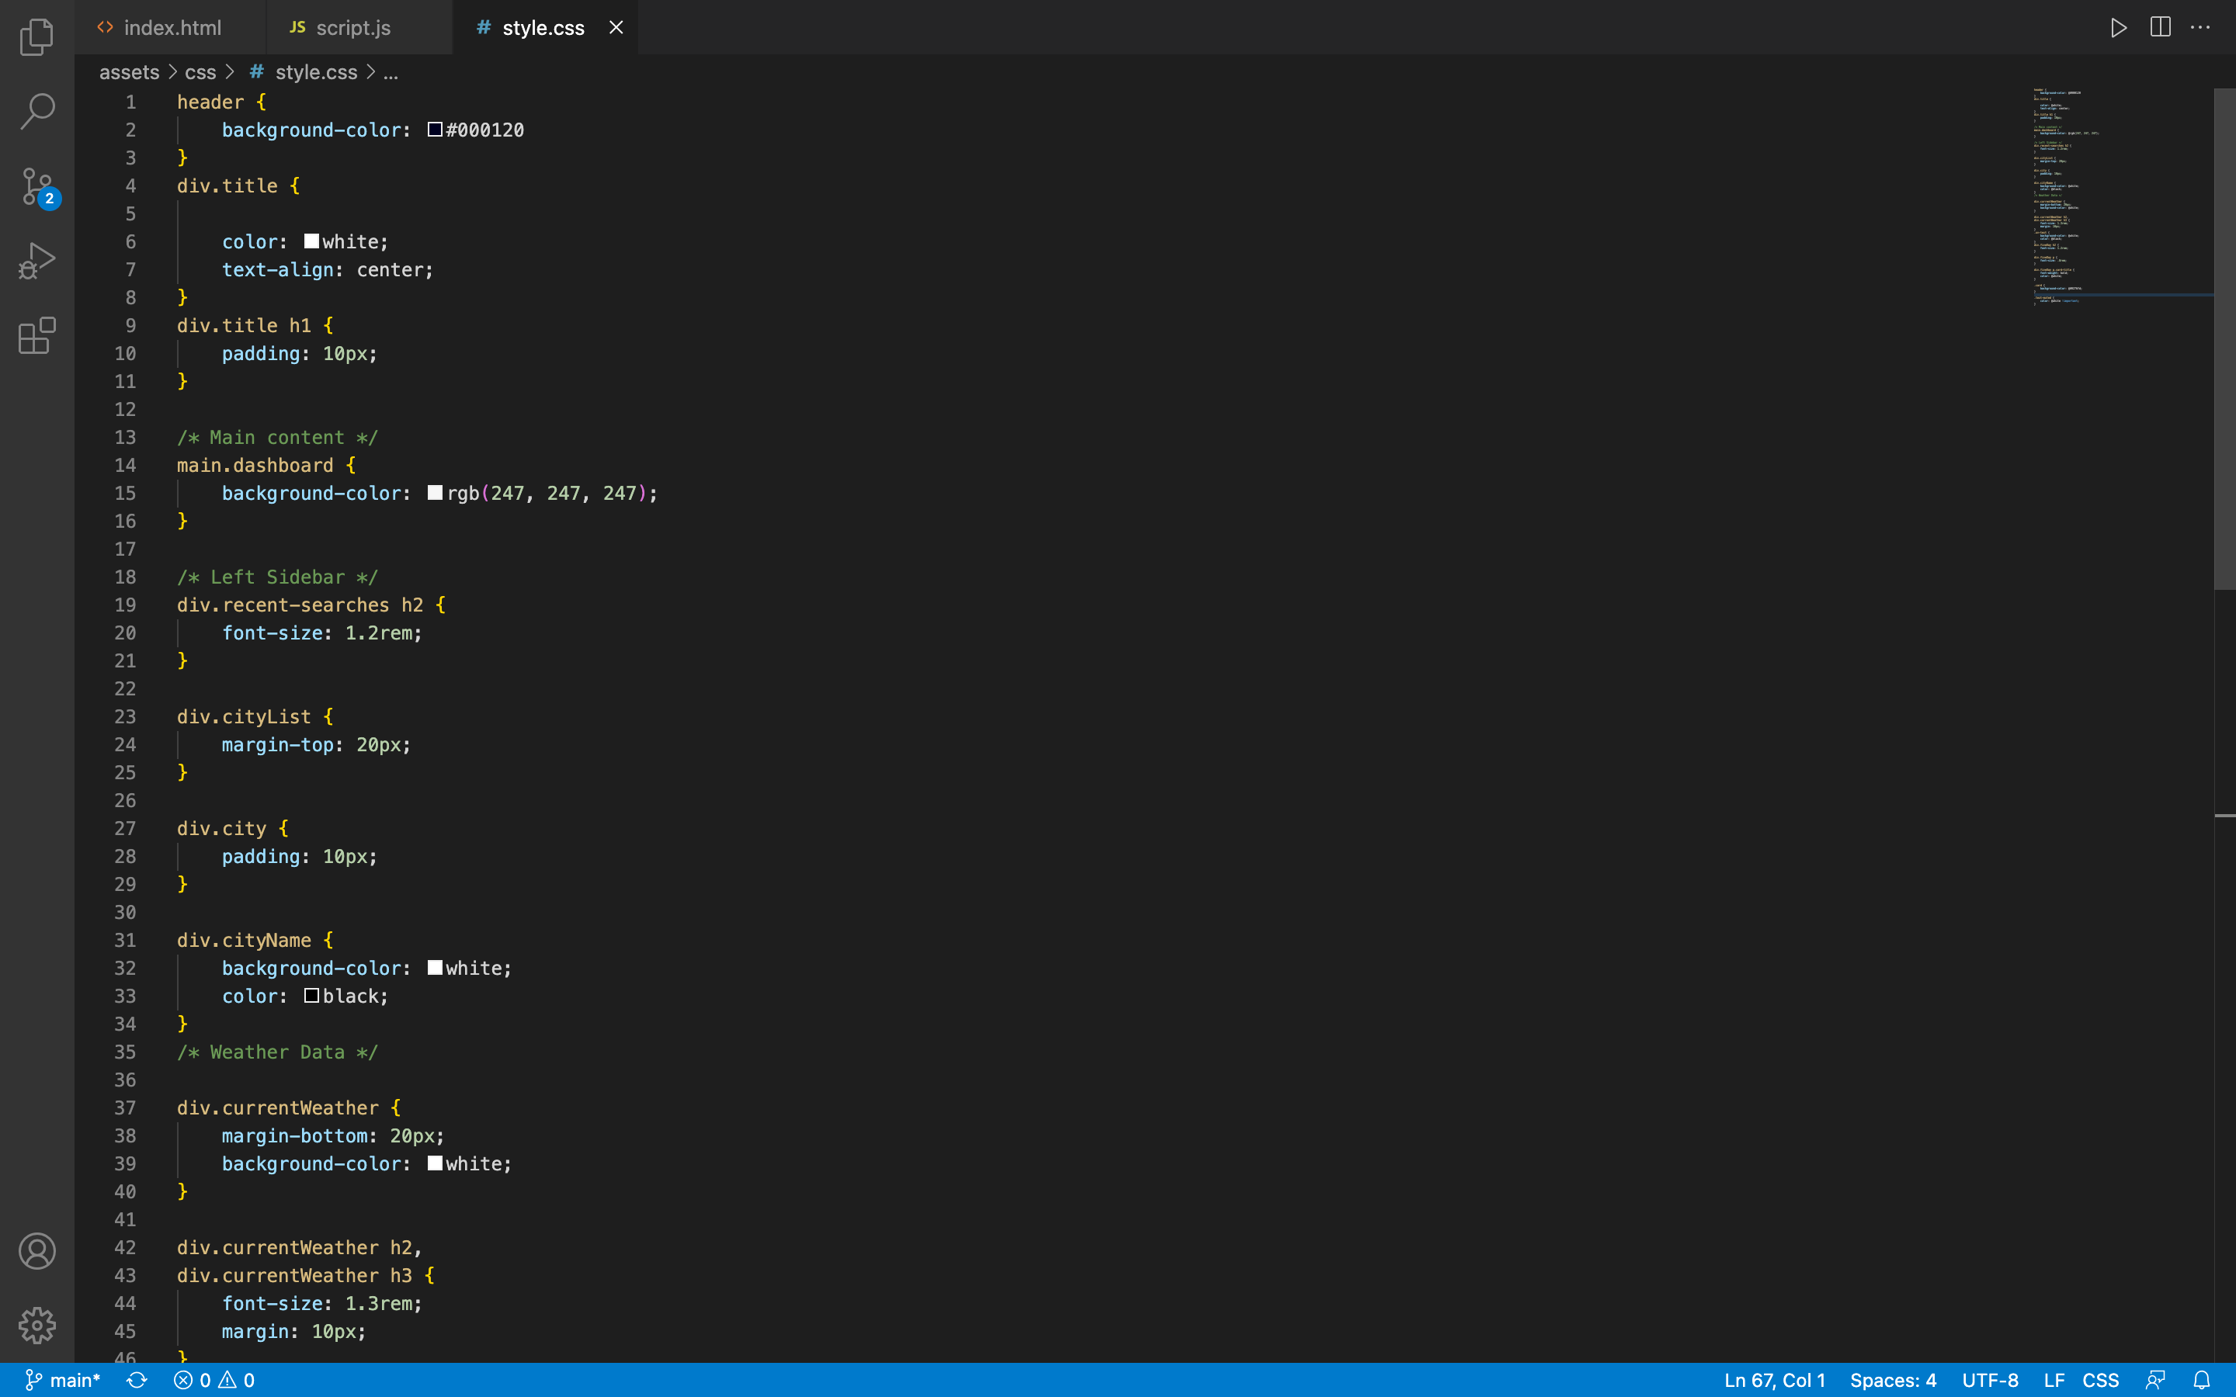Open the Explorer view
The width and height of the screenshot is (2236, 1397).
37,37
